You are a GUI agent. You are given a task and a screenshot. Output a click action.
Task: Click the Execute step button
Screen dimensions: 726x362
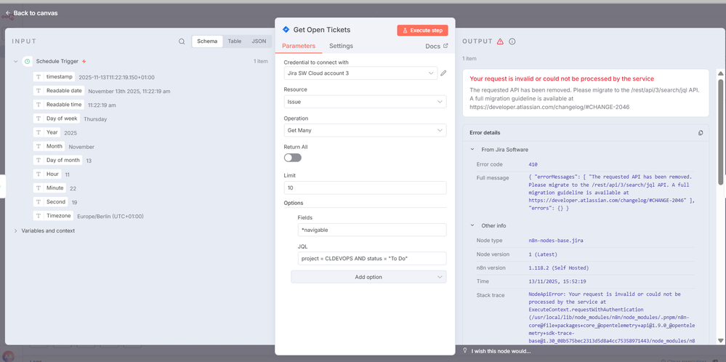422,30
